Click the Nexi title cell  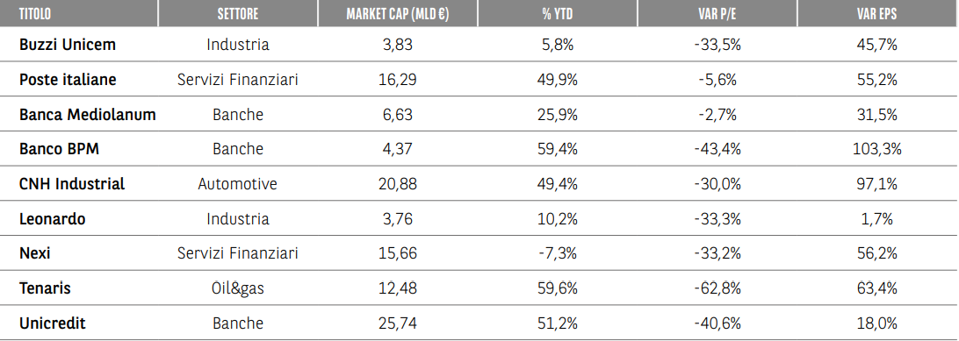coord(35,253)
